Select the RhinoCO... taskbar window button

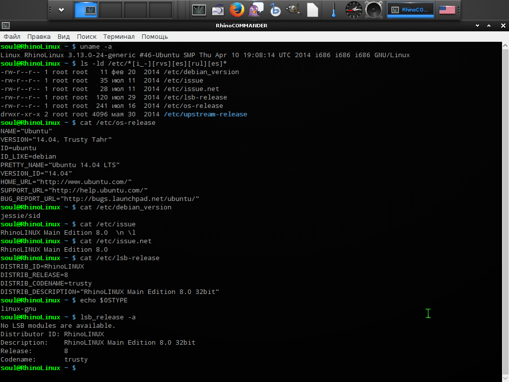(410, 10)
